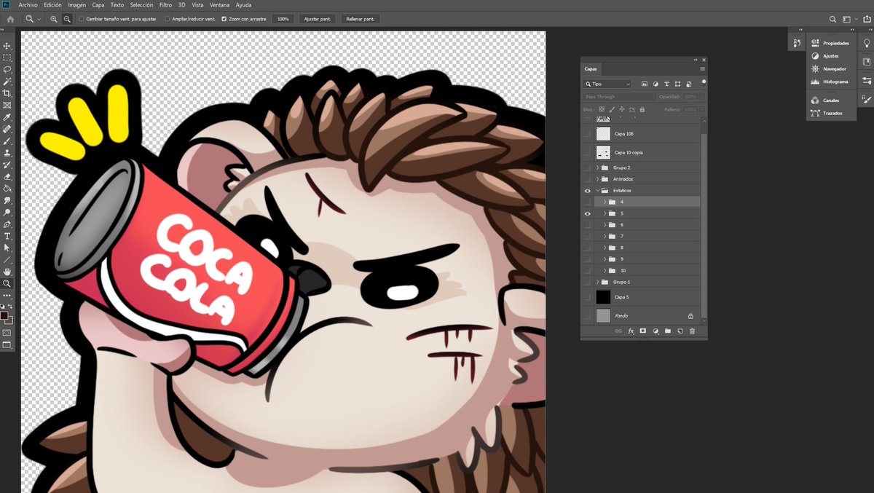The width and height of the screenshot is (874, 493).
Task: Open the Ventana menu
Action: point(219,4)
